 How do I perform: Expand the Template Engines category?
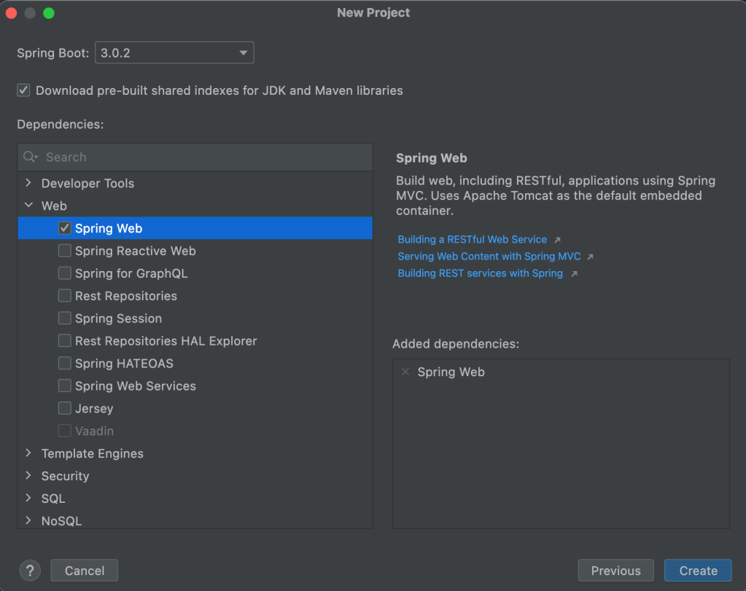(x=28, y=453)
